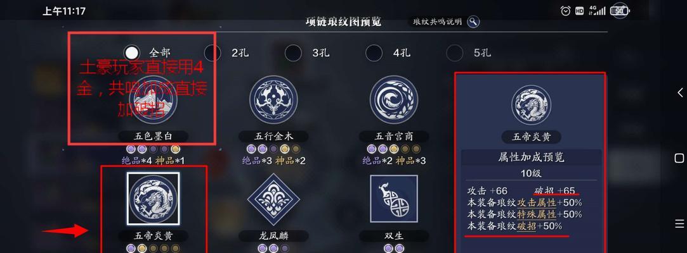Select the 龙凤麟 diamond pattern icon
The image size is (687, 253).
tap(273, 199)
